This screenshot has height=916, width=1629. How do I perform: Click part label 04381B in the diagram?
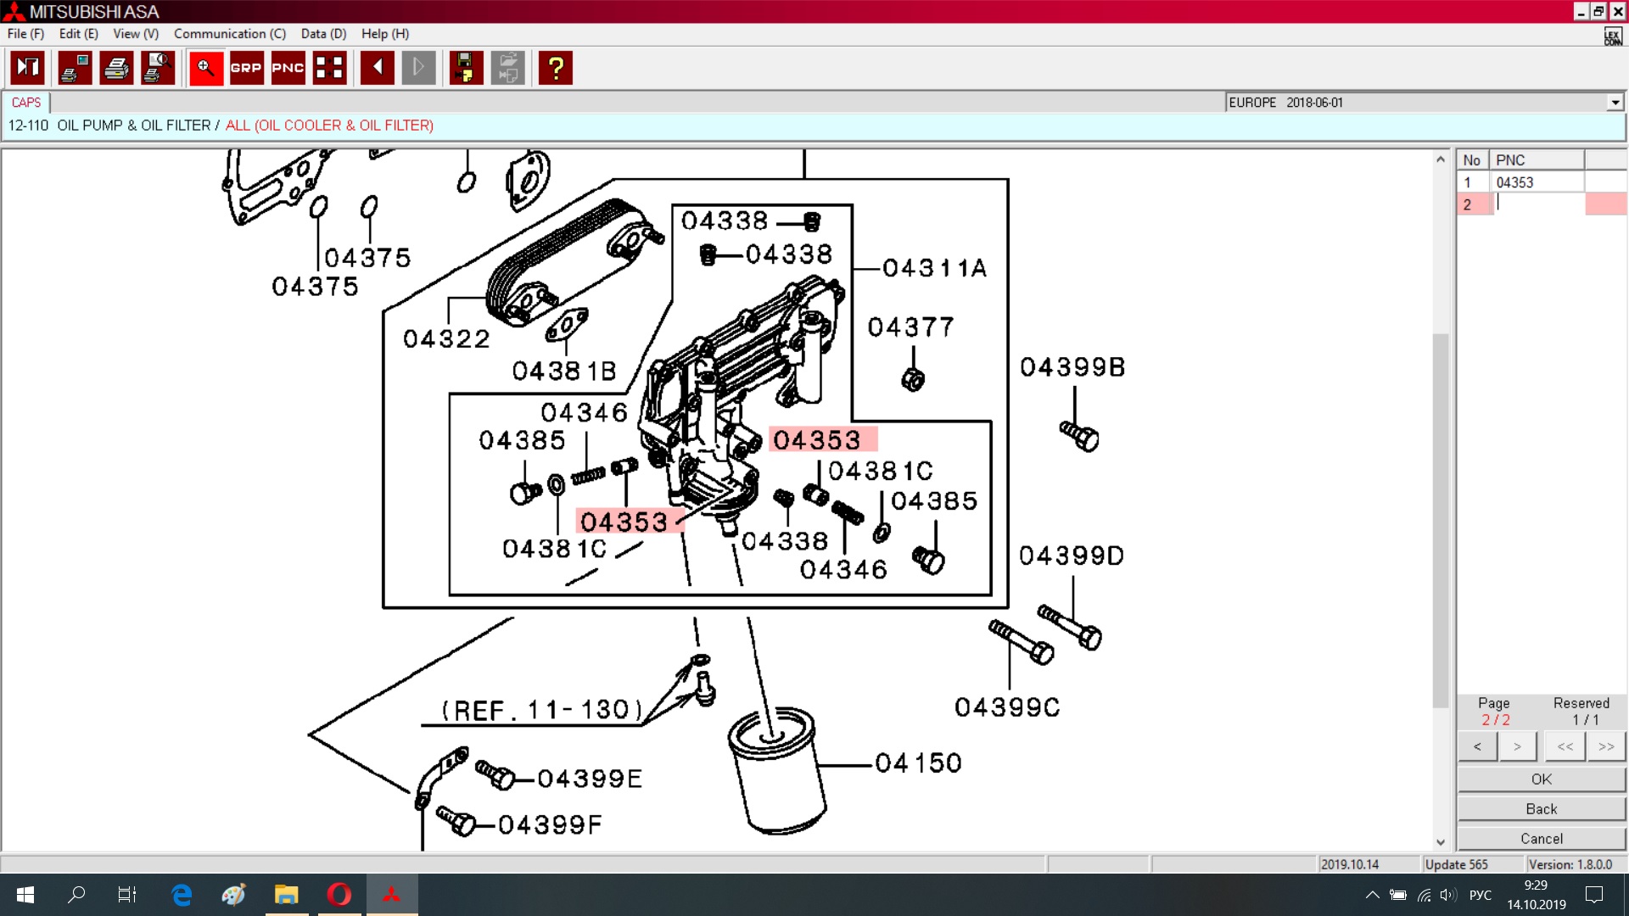click(x=564, y=371)
